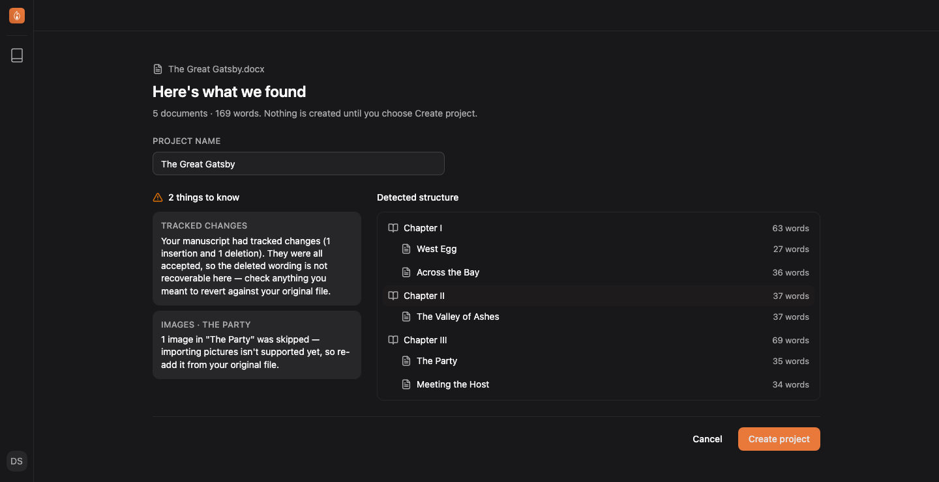Image resolution: width=939 pixels, height=482 pixels.
Task: Click the orange flame app logo
Action: pyautogui.click(x=17, y=16)
